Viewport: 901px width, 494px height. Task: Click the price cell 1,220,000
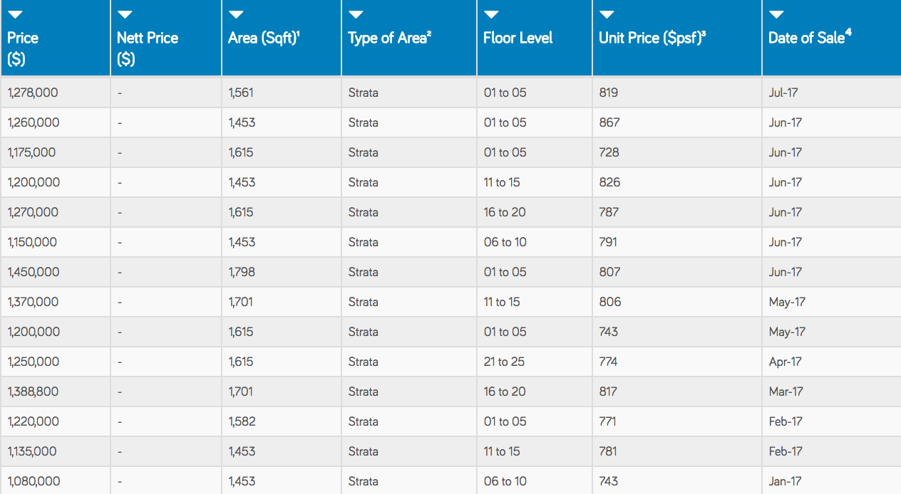(34, 421)
